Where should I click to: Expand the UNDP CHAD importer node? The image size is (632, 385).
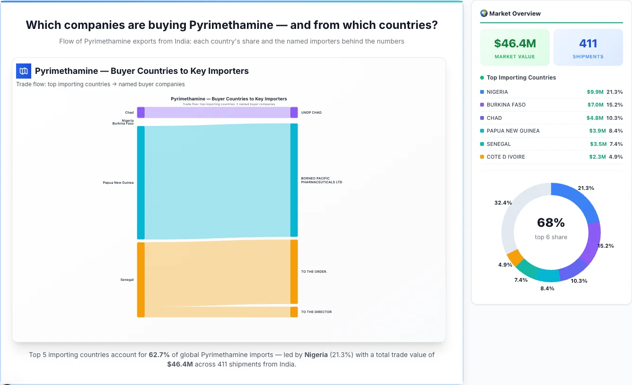(x=294, y=112)
